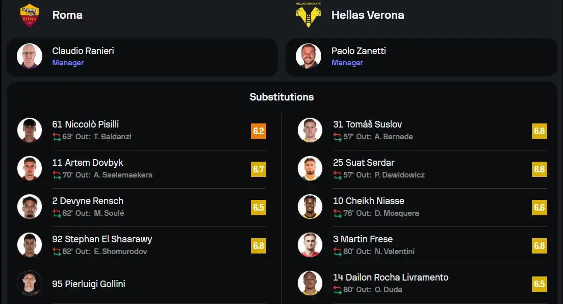Viewport: 563px width, 304px height.
Task: Select Niccolò Pisilli's 6.2 rating badge
Action: pos(259,131)
